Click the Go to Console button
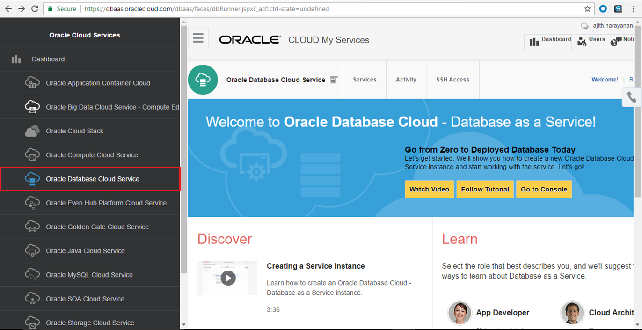 point(544,189)
